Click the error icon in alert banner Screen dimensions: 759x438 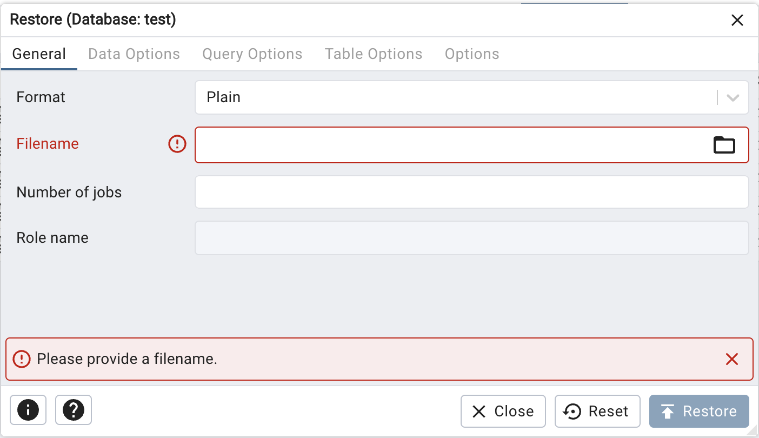click(x=22, y=359)
